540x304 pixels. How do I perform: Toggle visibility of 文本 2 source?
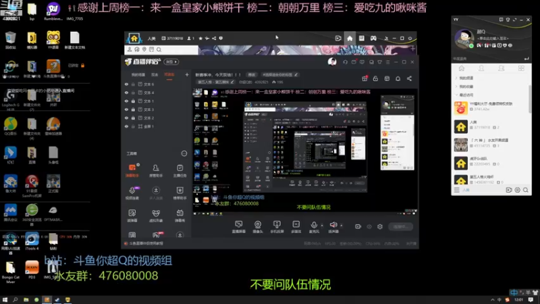pos(126,118)
